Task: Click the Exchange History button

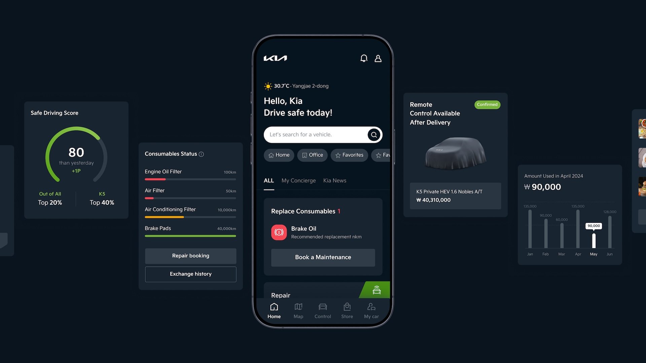Action: (190, 274)
